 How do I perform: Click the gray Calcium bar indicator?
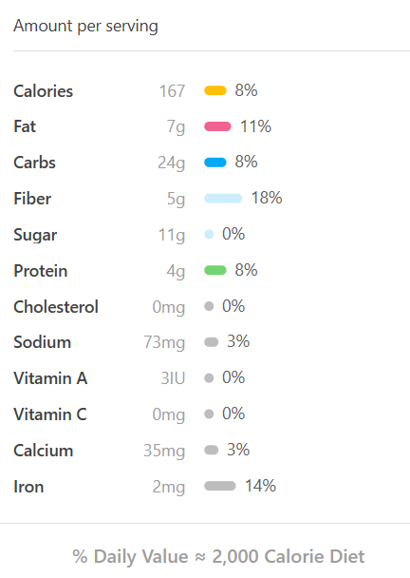point(212,450)
